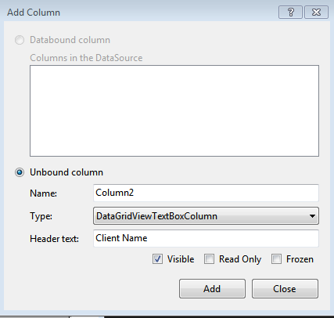Click the Close button at bottom

tap(285, 289)
